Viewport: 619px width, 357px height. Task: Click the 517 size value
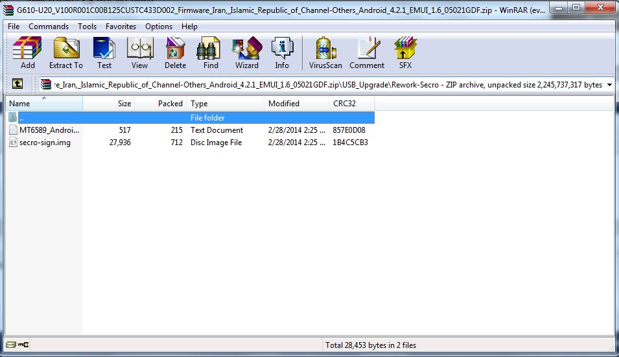coord(124,130)
